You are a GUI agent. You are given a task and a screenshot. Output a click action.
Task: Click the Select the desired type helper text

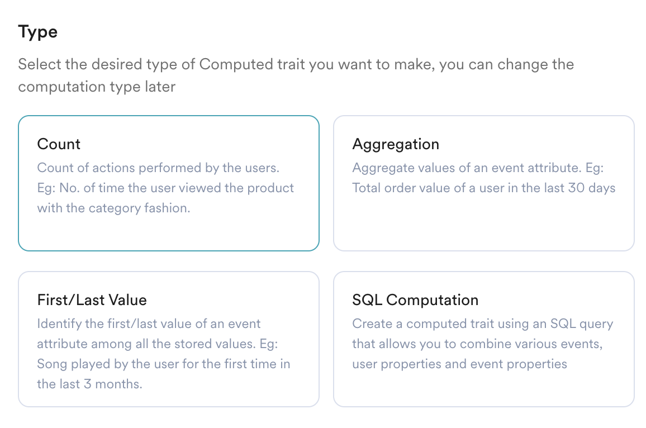point(296,75)
